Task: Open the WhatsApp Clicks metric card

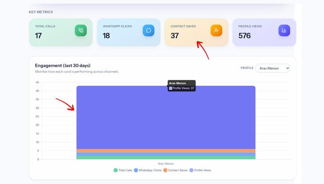Action: pyautogui.click(x=129, y=32)
